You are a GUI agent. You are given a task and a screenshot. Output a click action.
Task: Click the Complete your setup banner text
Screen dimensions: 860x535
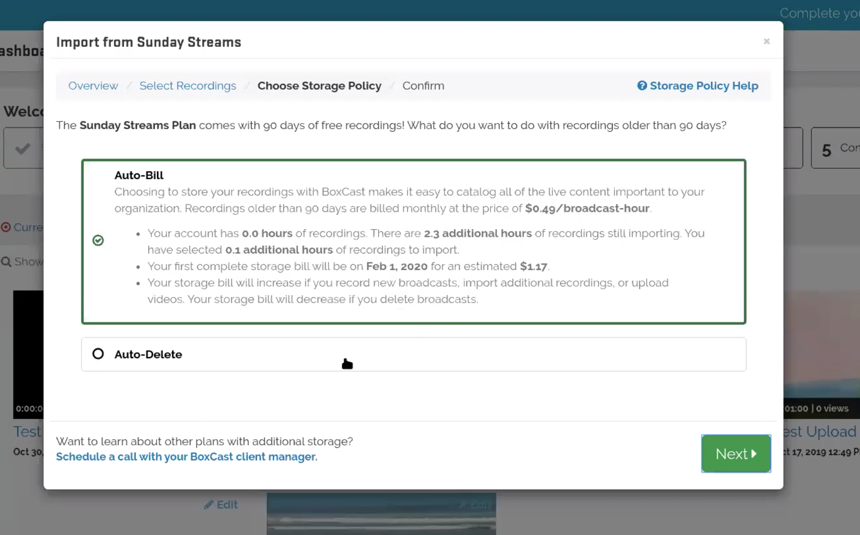[819, 13]
